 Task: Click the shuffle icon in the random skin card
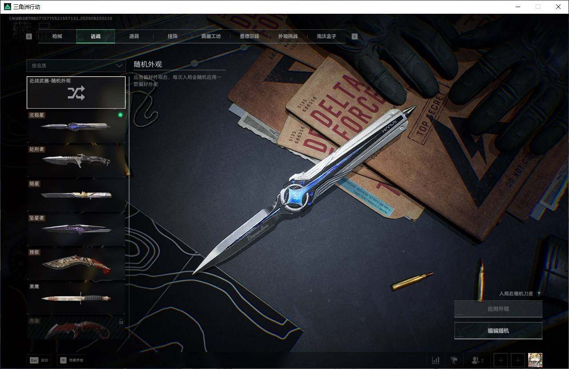(x=76, y=93)
